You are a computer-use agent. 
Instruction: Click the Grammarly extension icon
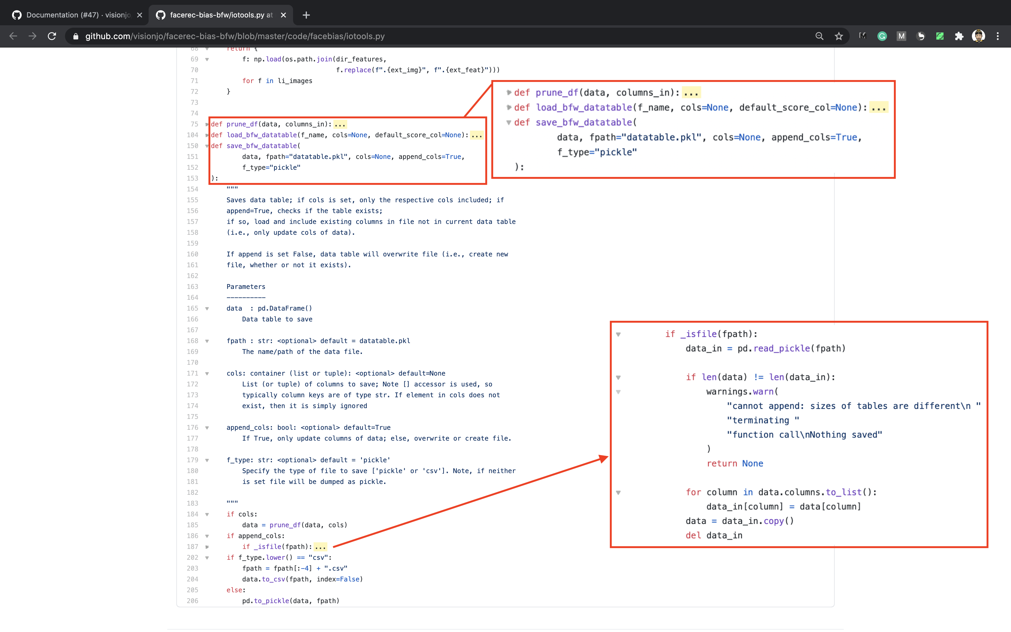tap(882, 36)
